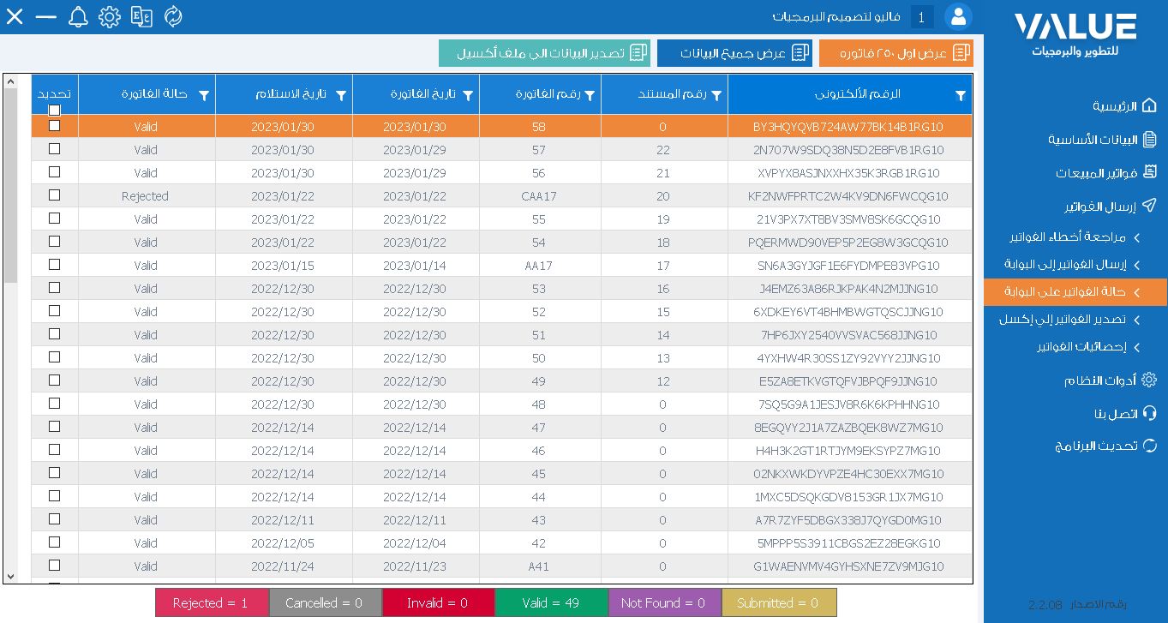This screenshot has height=623, width=1168.
Task: Tick checkbox of Rejected invoice CAA17
Action: 55,195
